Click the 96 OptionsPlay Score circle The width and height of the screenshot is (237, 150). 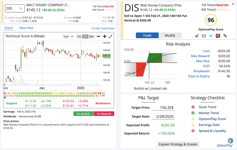pyautogui.click(x=211, y=20)
